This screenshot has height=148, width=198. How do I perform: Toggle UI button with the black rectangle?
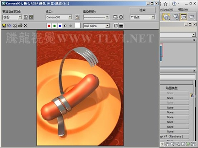(x=121, y=26)
